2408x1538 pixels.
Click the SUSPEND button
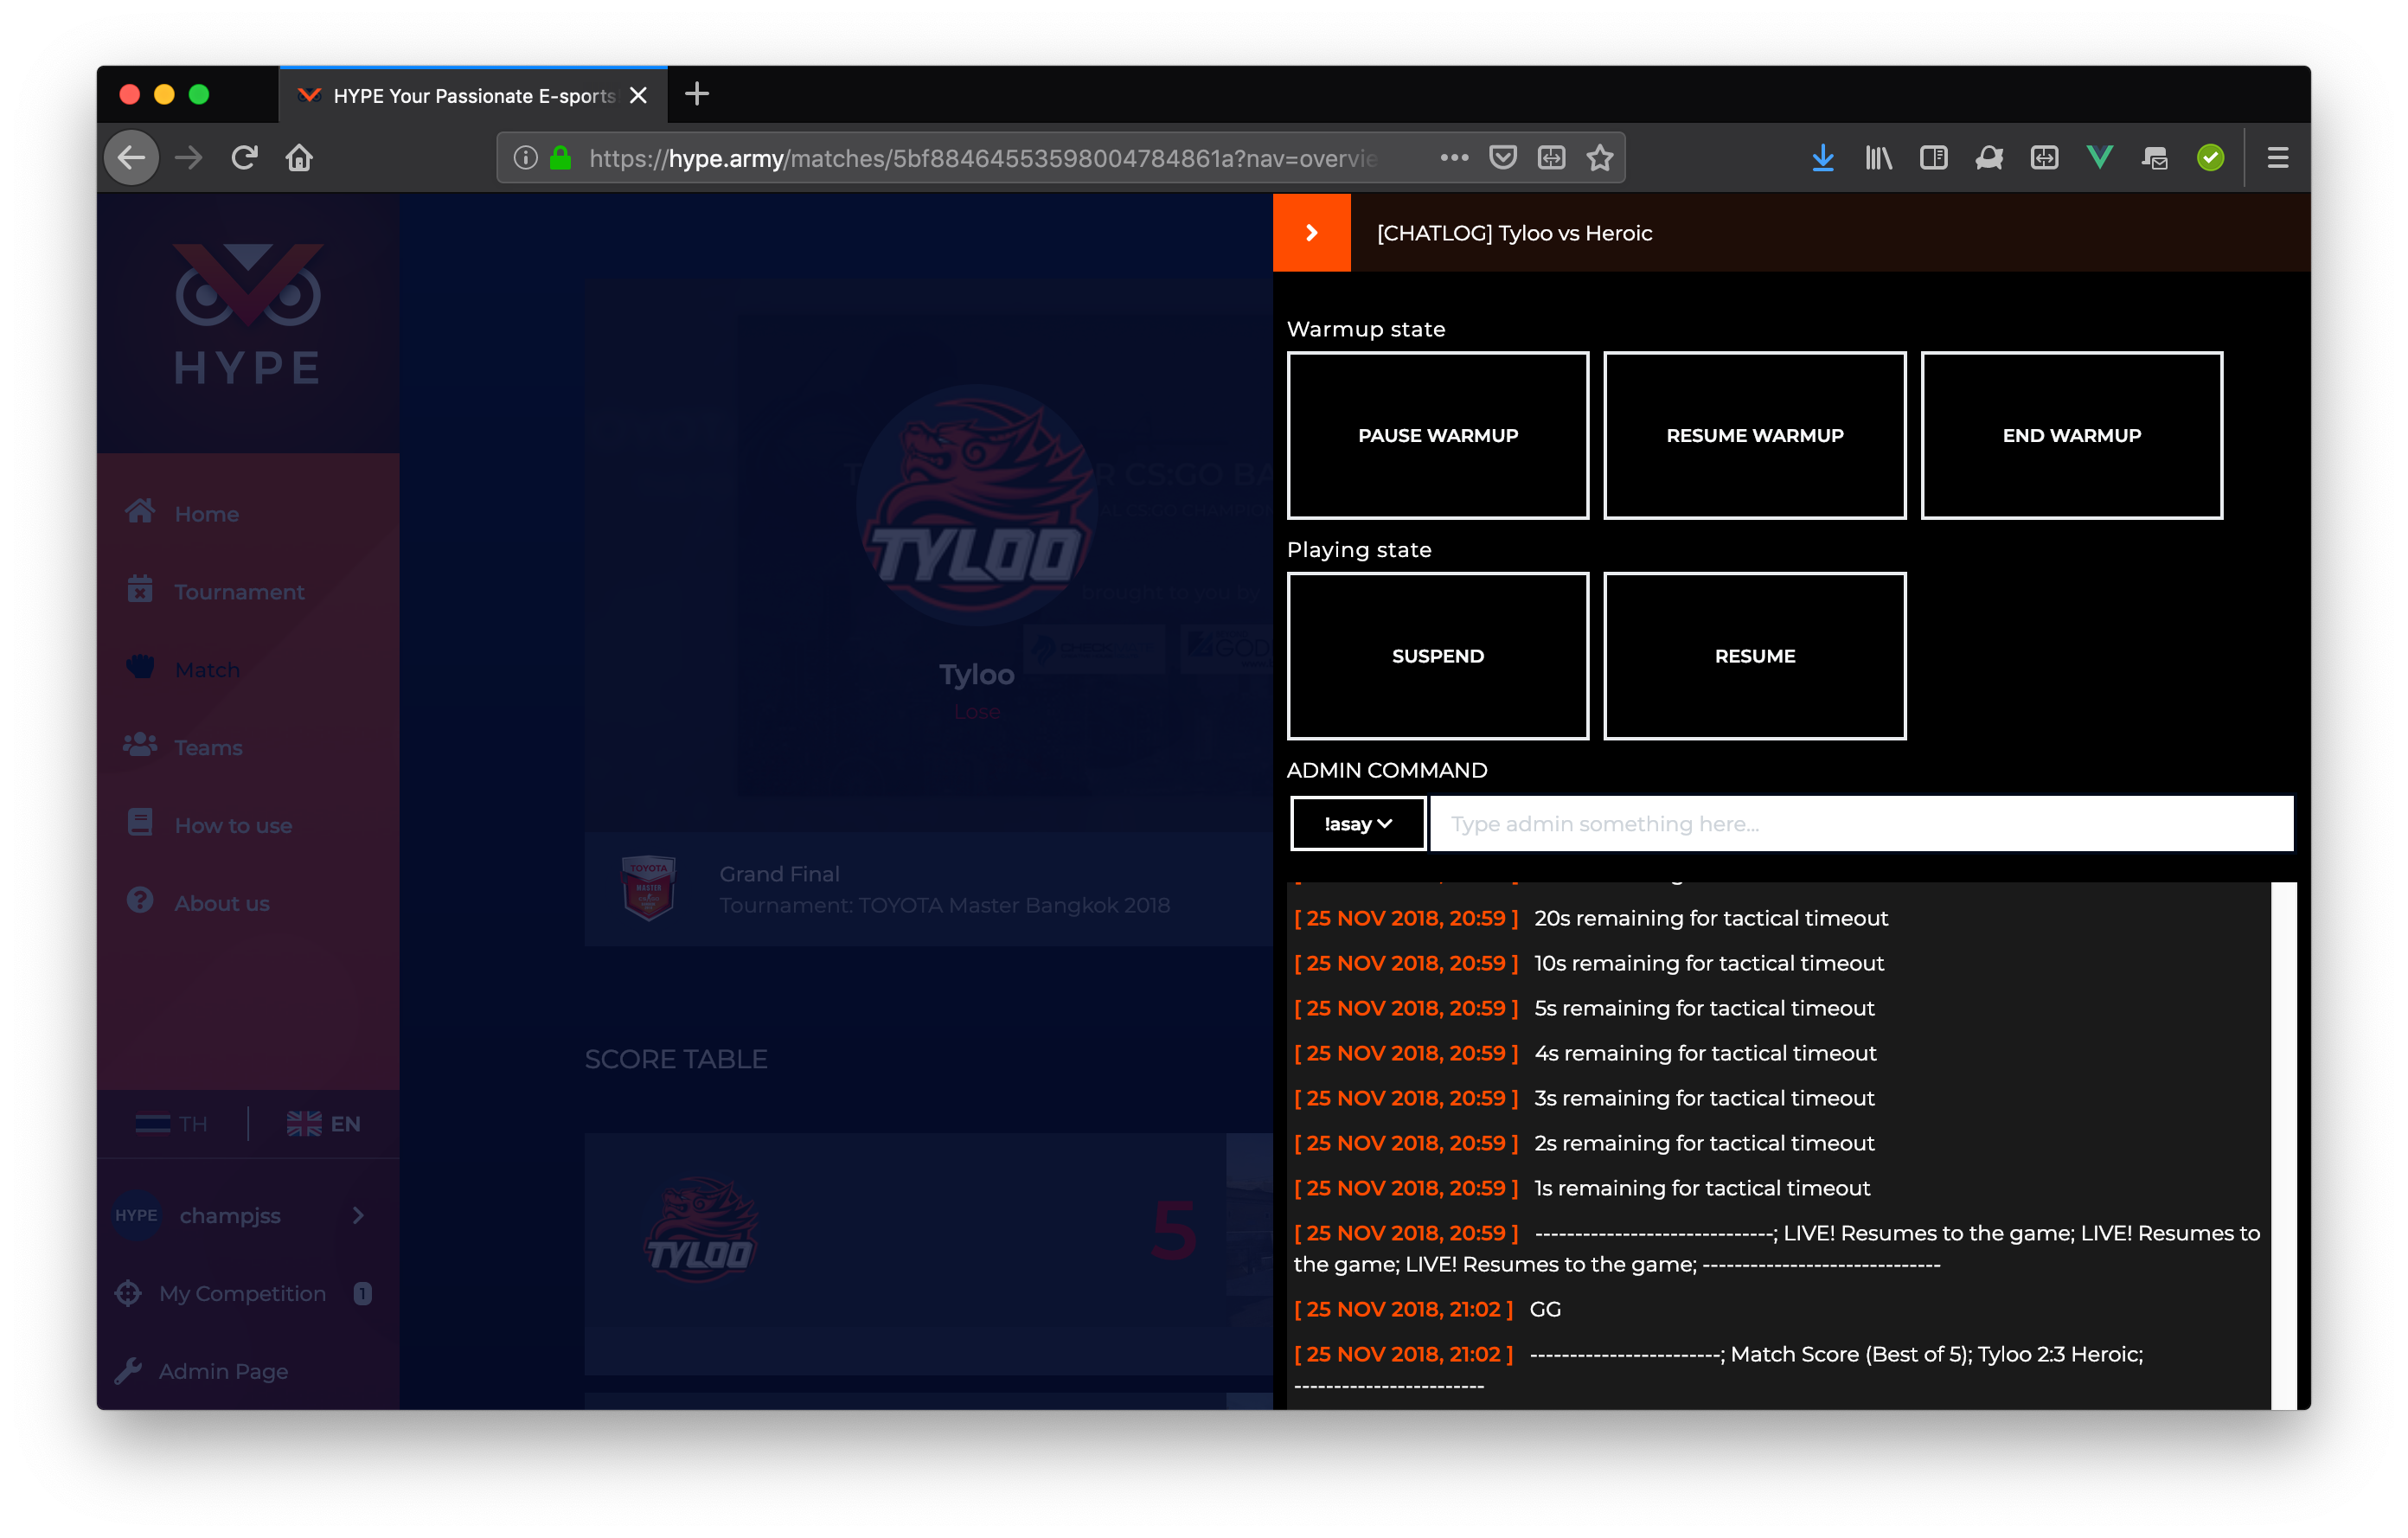[1437, 656]
